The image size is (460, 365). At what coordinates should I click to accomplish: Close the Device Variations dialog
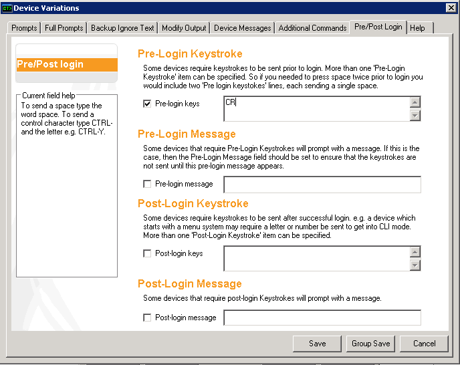coord(451,8)
